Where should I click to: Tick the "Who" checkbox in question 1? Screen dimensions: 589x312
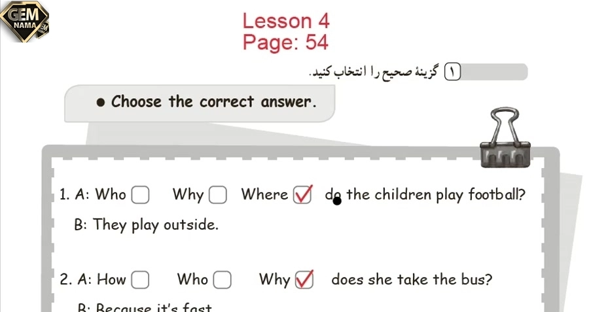click(x=141, y=195)
